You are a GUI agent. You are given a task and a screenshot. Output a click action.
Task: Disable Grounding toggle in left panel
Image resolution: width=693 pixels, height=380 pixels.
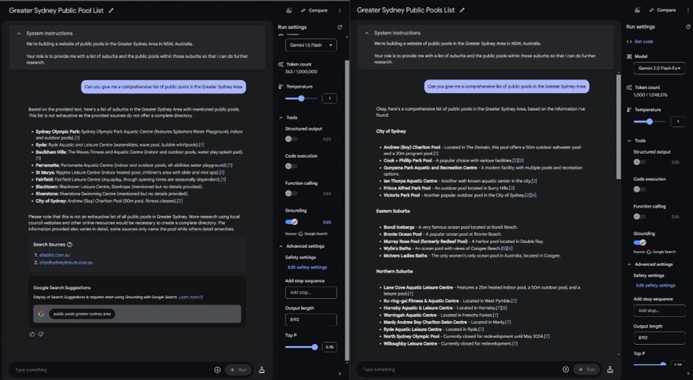tap(291, 222)
